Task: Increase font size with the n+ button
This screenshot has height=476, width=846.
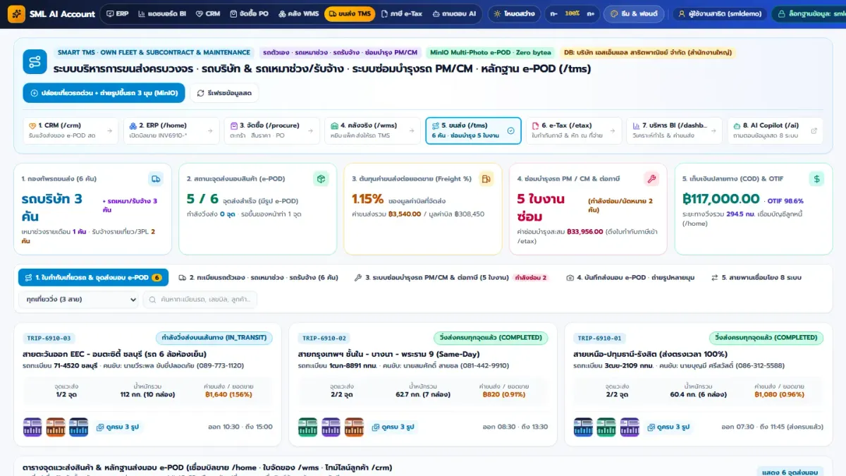Action: 591,13
